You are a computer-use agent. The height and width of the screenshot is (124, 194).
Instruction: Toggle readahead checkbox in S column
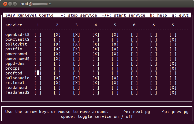tap(173, 88)
